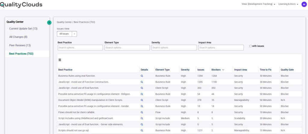Expand the Learning & Docs menu
Screen dimensions: 308x134
point(288,4)
